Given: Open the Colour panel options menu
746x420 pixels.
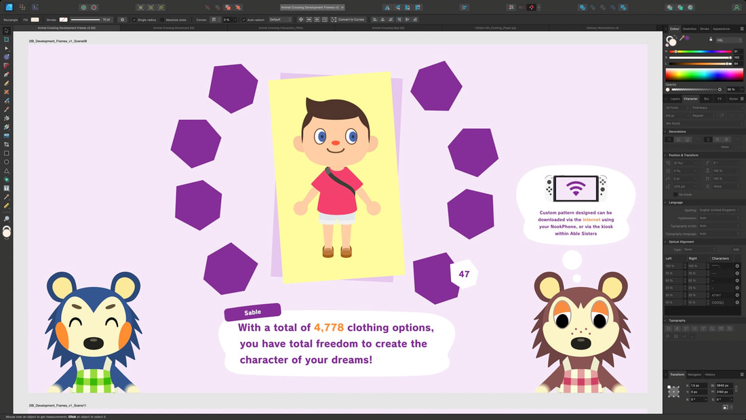Looking at the screenshot, I should click(742, 29).
